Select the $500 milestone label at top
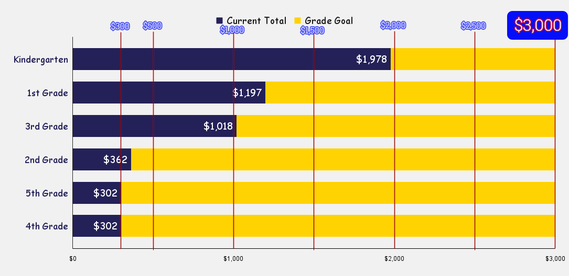The height and width of the screenshot is (276, 569). 153,26
